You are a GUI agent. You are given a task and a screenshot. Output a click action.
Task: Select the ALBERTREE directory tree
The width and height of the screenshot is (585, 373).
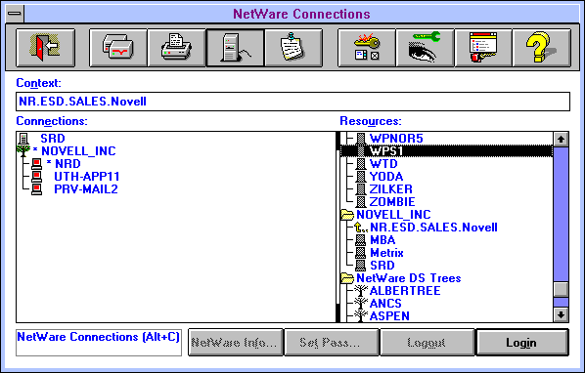pos(405,291)
